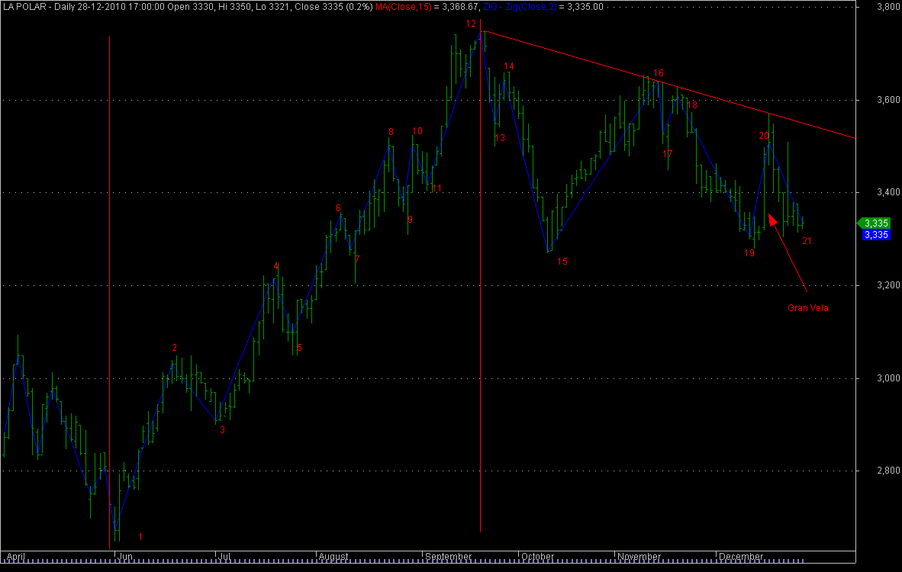Click the 2,800 price axis label
Image resolution: width=902 pixels, height=572 pixels.
(888, 471)
